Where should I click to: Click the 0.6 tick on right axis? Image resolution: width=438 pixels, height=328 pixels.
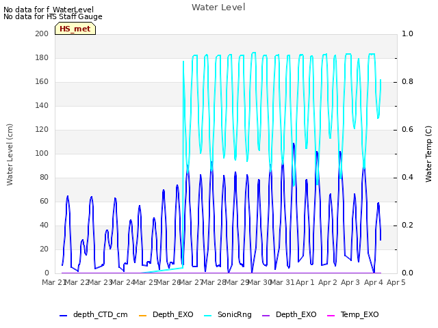click(407, 130)
